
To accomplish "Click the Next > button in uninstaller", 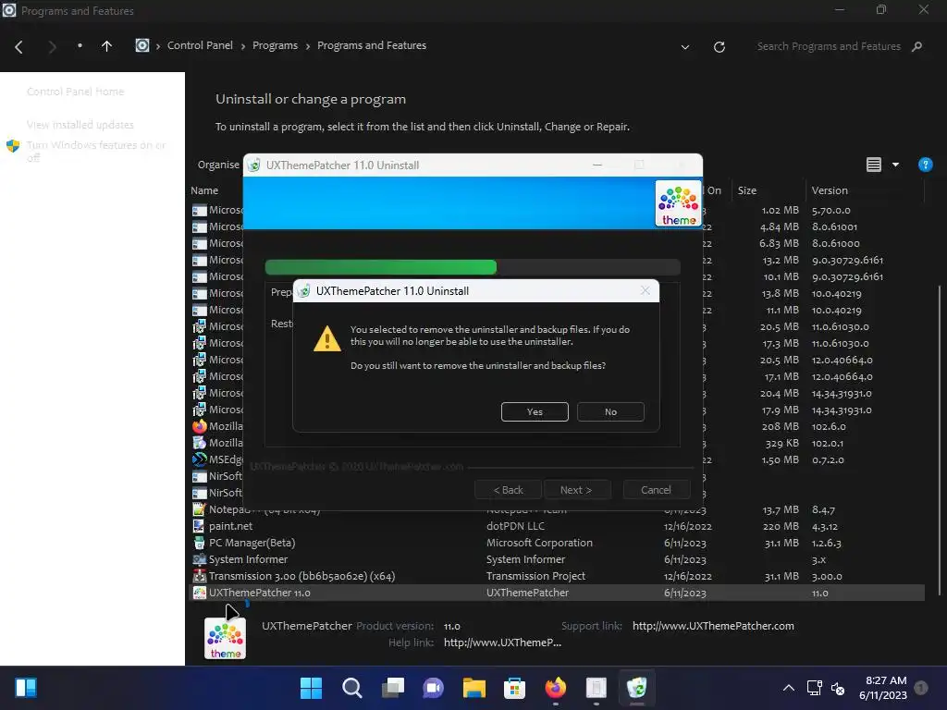I will click(x=576, y=490).
